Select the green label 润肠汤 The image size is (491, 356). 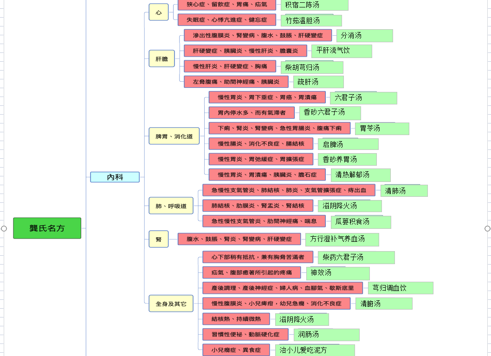click(x=327, y=335)
